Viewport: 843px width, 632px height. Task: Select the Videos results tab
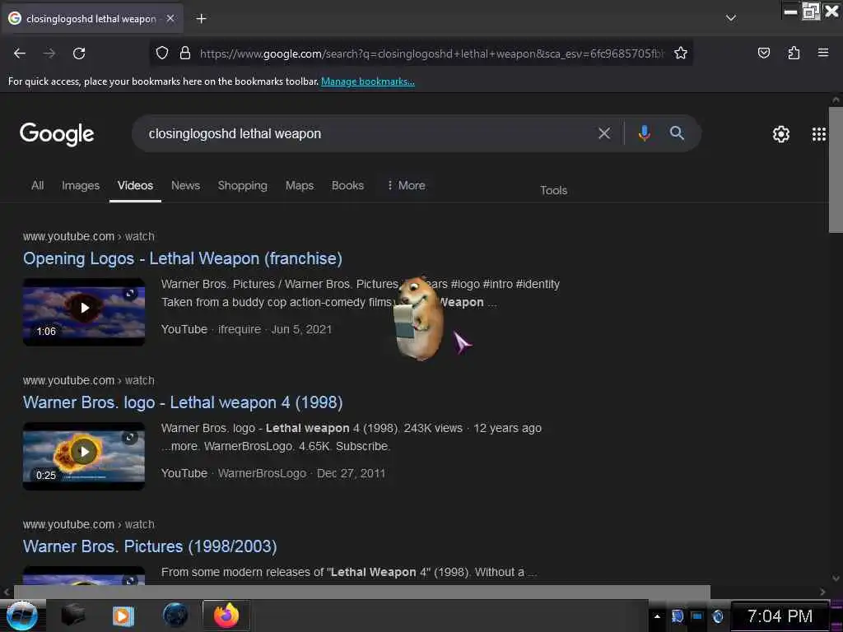(136, 185)
